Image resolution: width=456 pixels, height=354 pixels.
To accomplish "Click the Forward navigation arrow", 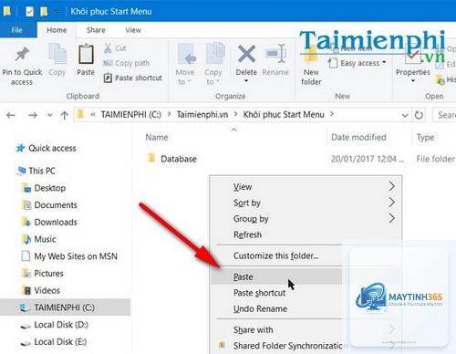I will (x=33, y=115).
